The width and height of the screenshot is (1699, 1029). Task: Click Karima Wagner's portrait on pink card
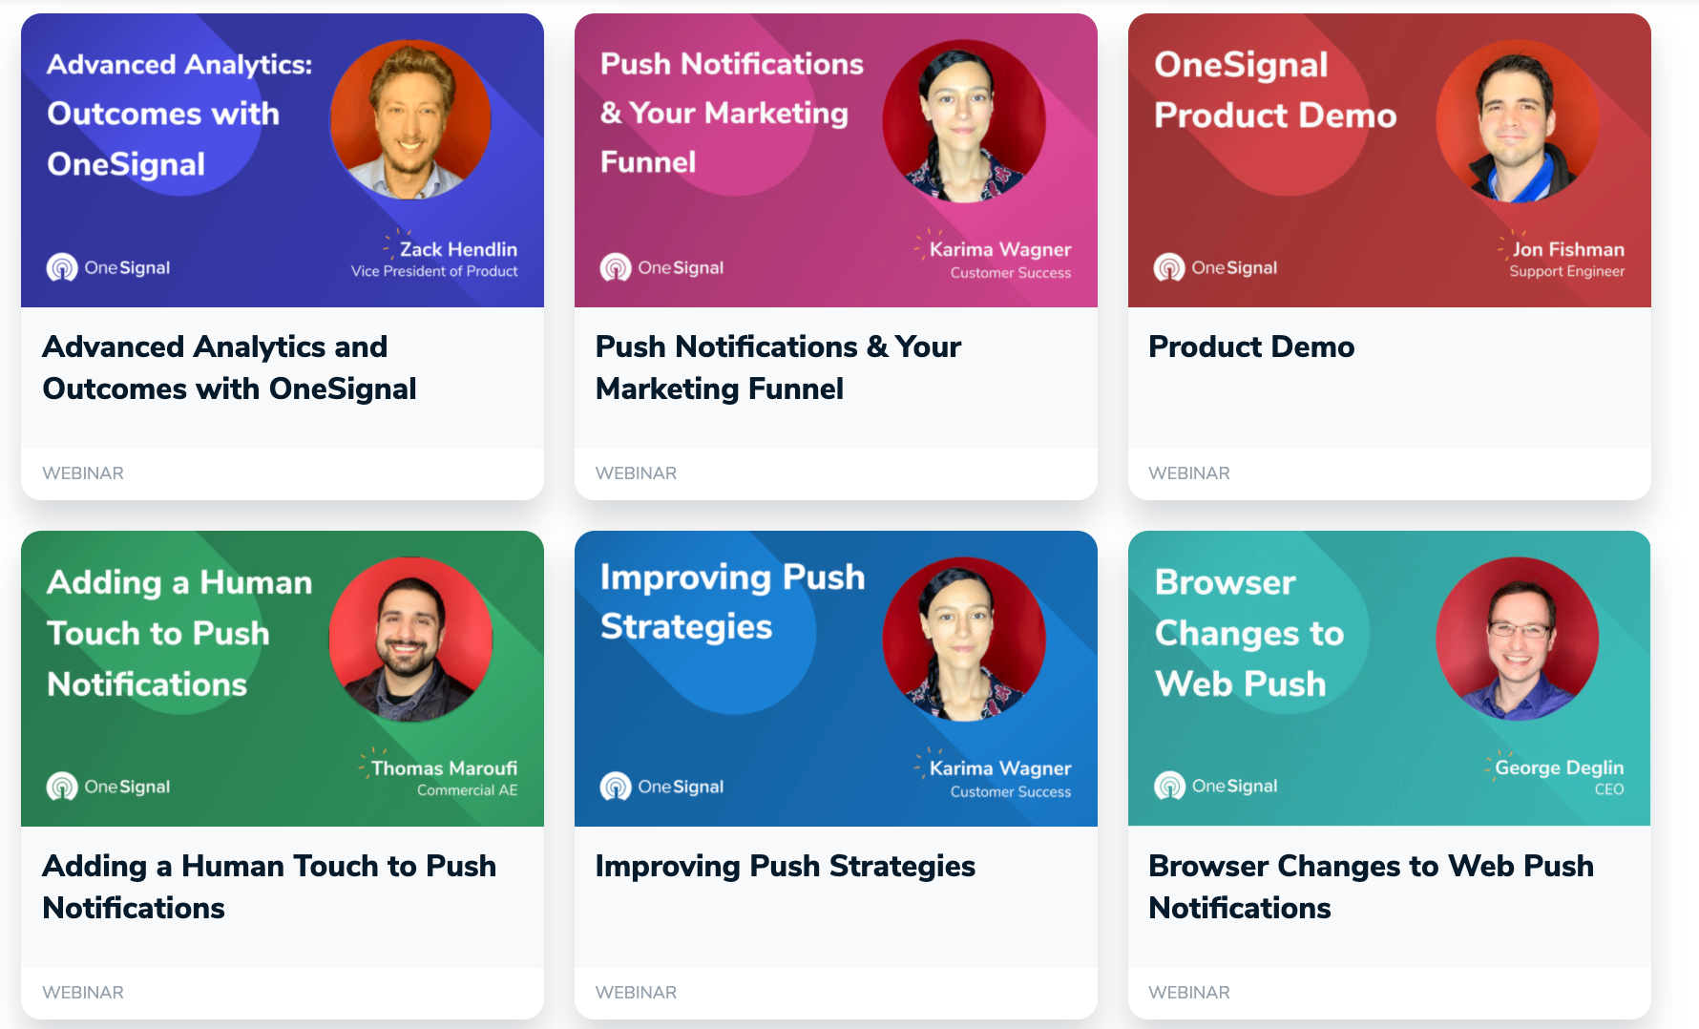point(964,120)
